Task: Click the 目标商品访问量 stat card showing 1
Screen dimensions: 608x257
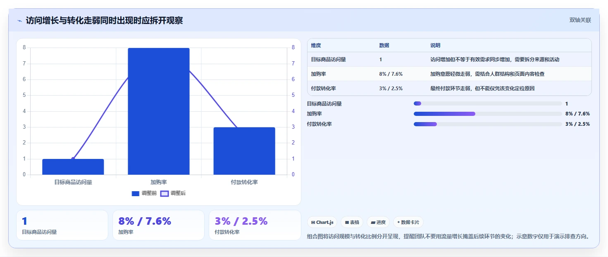Action: pyautogui.click(x=62, y=225)
